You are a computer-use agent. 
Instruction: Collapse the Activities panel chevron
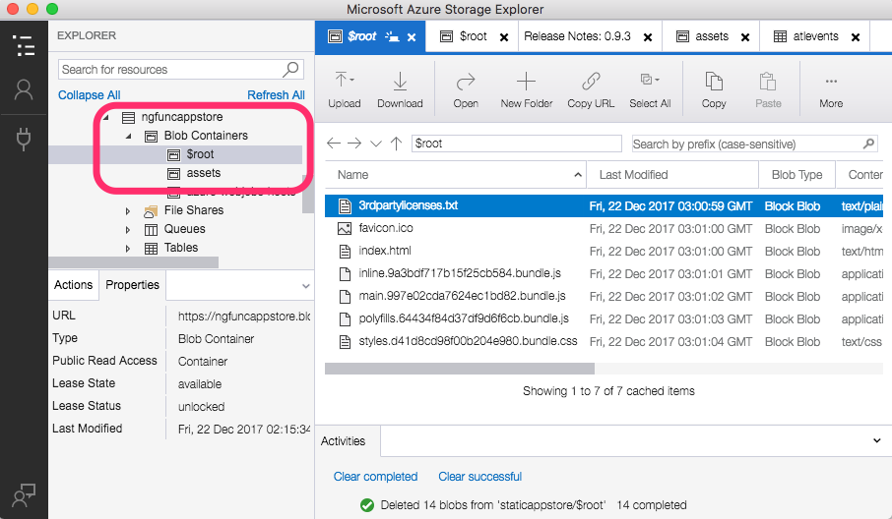tap(876, 440)
